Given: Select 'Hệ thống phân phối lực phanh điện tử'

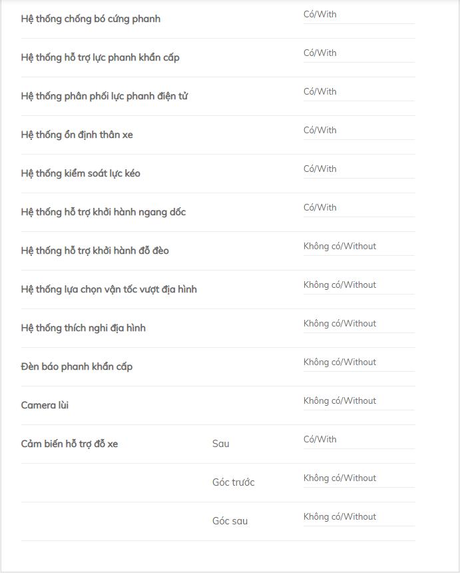Looking at the screenshot, I should (x=105, y=96).
